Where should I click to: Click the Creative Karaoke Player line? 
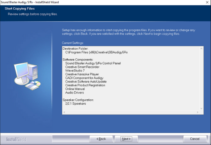82,74
